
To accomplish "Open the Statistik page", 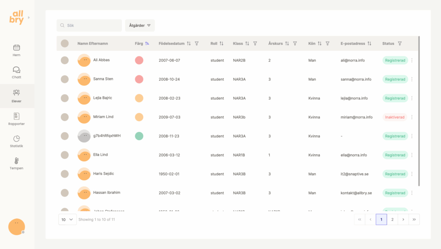I will 16,141.
